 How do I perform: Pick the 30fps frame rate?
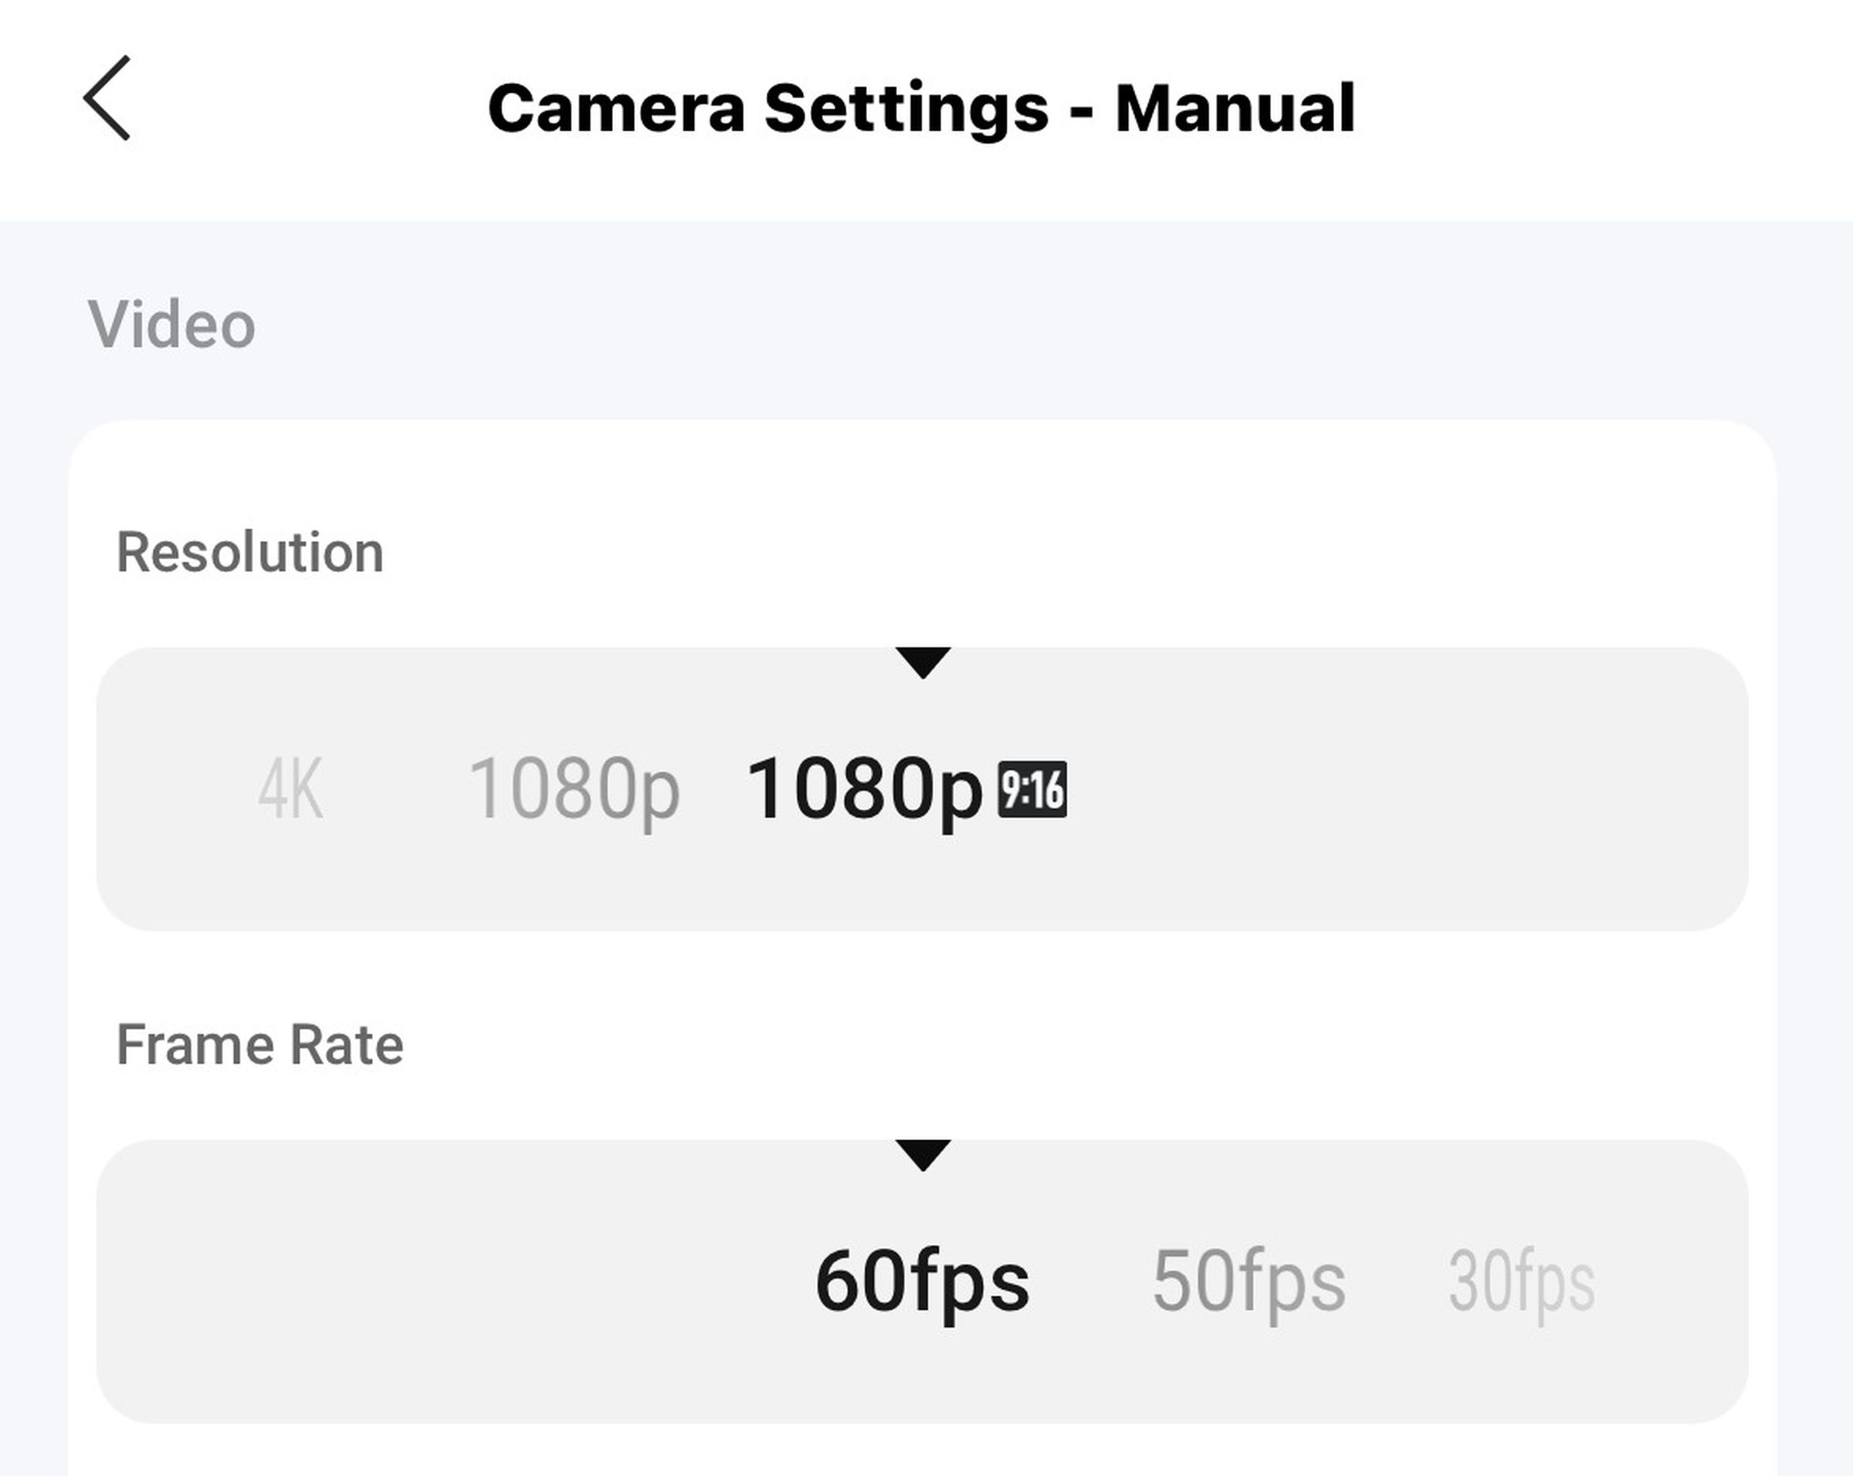[x=1521, y=1281]
